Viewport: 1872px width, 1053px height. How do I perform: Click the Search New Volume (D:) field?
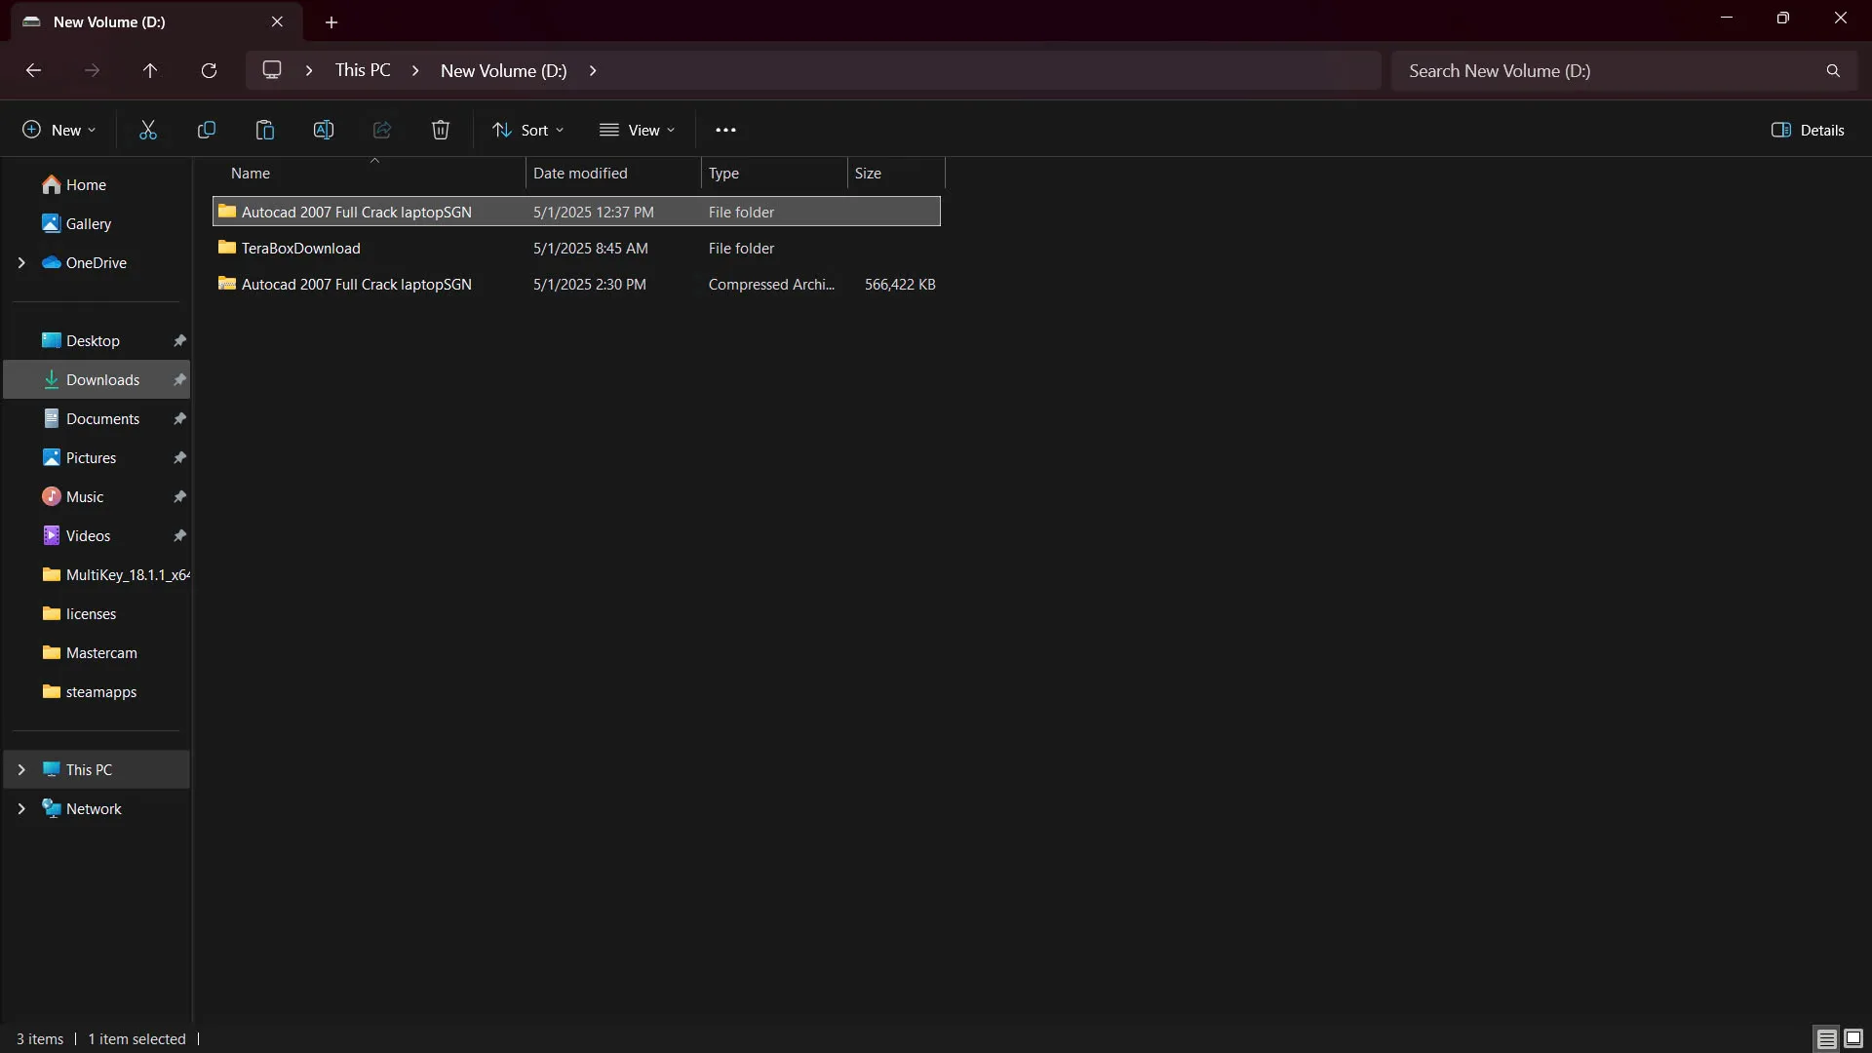tap(1609, 70)
